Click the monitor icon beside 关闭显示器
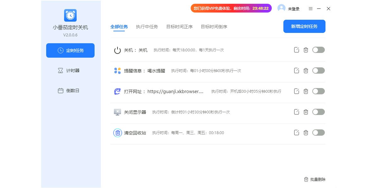377x188 pixels. (117, 112)
